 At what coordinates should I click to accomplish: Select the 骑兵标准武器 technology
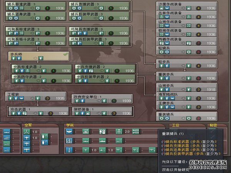(x=36, y=6)
